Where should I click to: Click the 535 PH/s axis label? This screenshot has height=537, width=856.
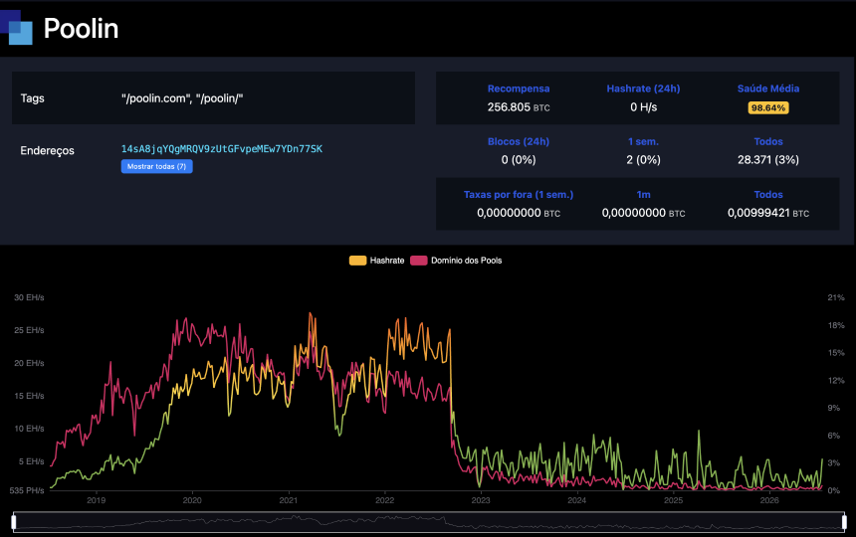(27, 490)
